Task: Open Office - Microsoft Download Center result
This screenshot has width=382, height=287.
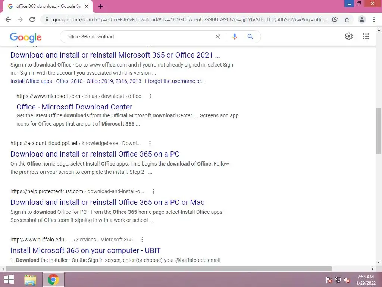Action: [x=74, y=107]
